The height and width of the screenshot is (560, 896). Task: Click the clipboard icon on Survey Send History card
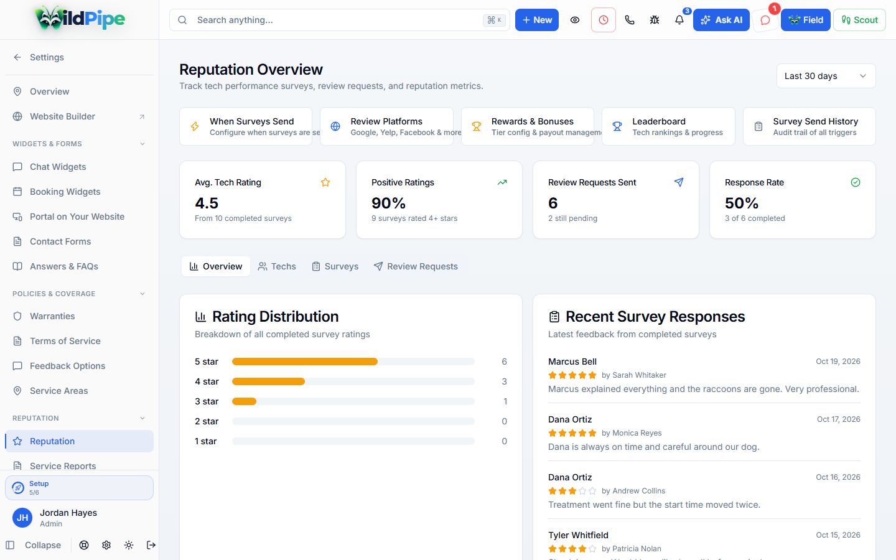[758, 126]
